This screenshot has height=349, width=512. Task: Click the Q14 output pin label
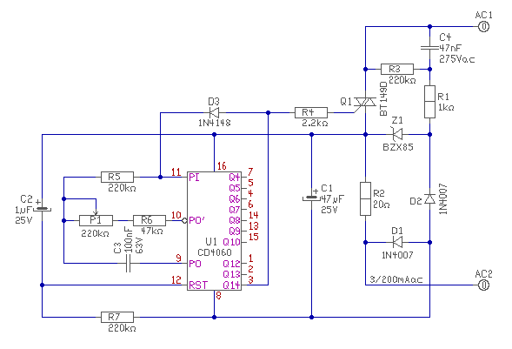pos(231,285)
